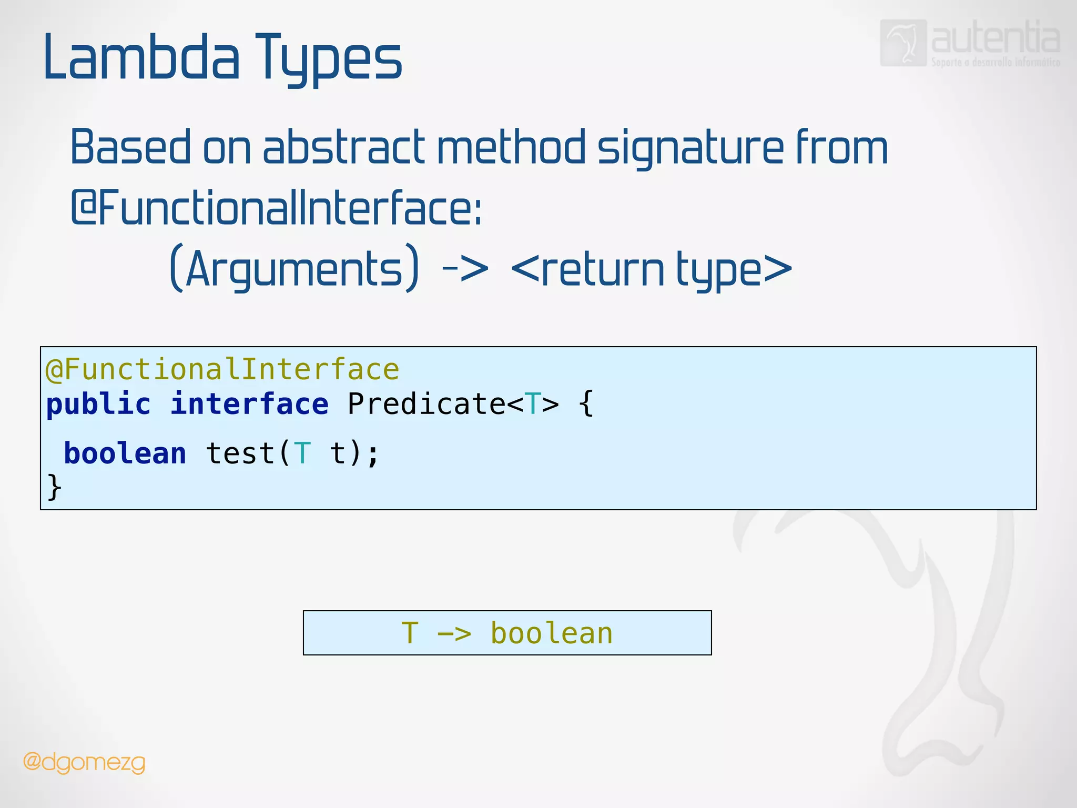The image size is (1077, 808).
Task: Open the @dgomezg Twitter handle
Action: tap(85, 762)
